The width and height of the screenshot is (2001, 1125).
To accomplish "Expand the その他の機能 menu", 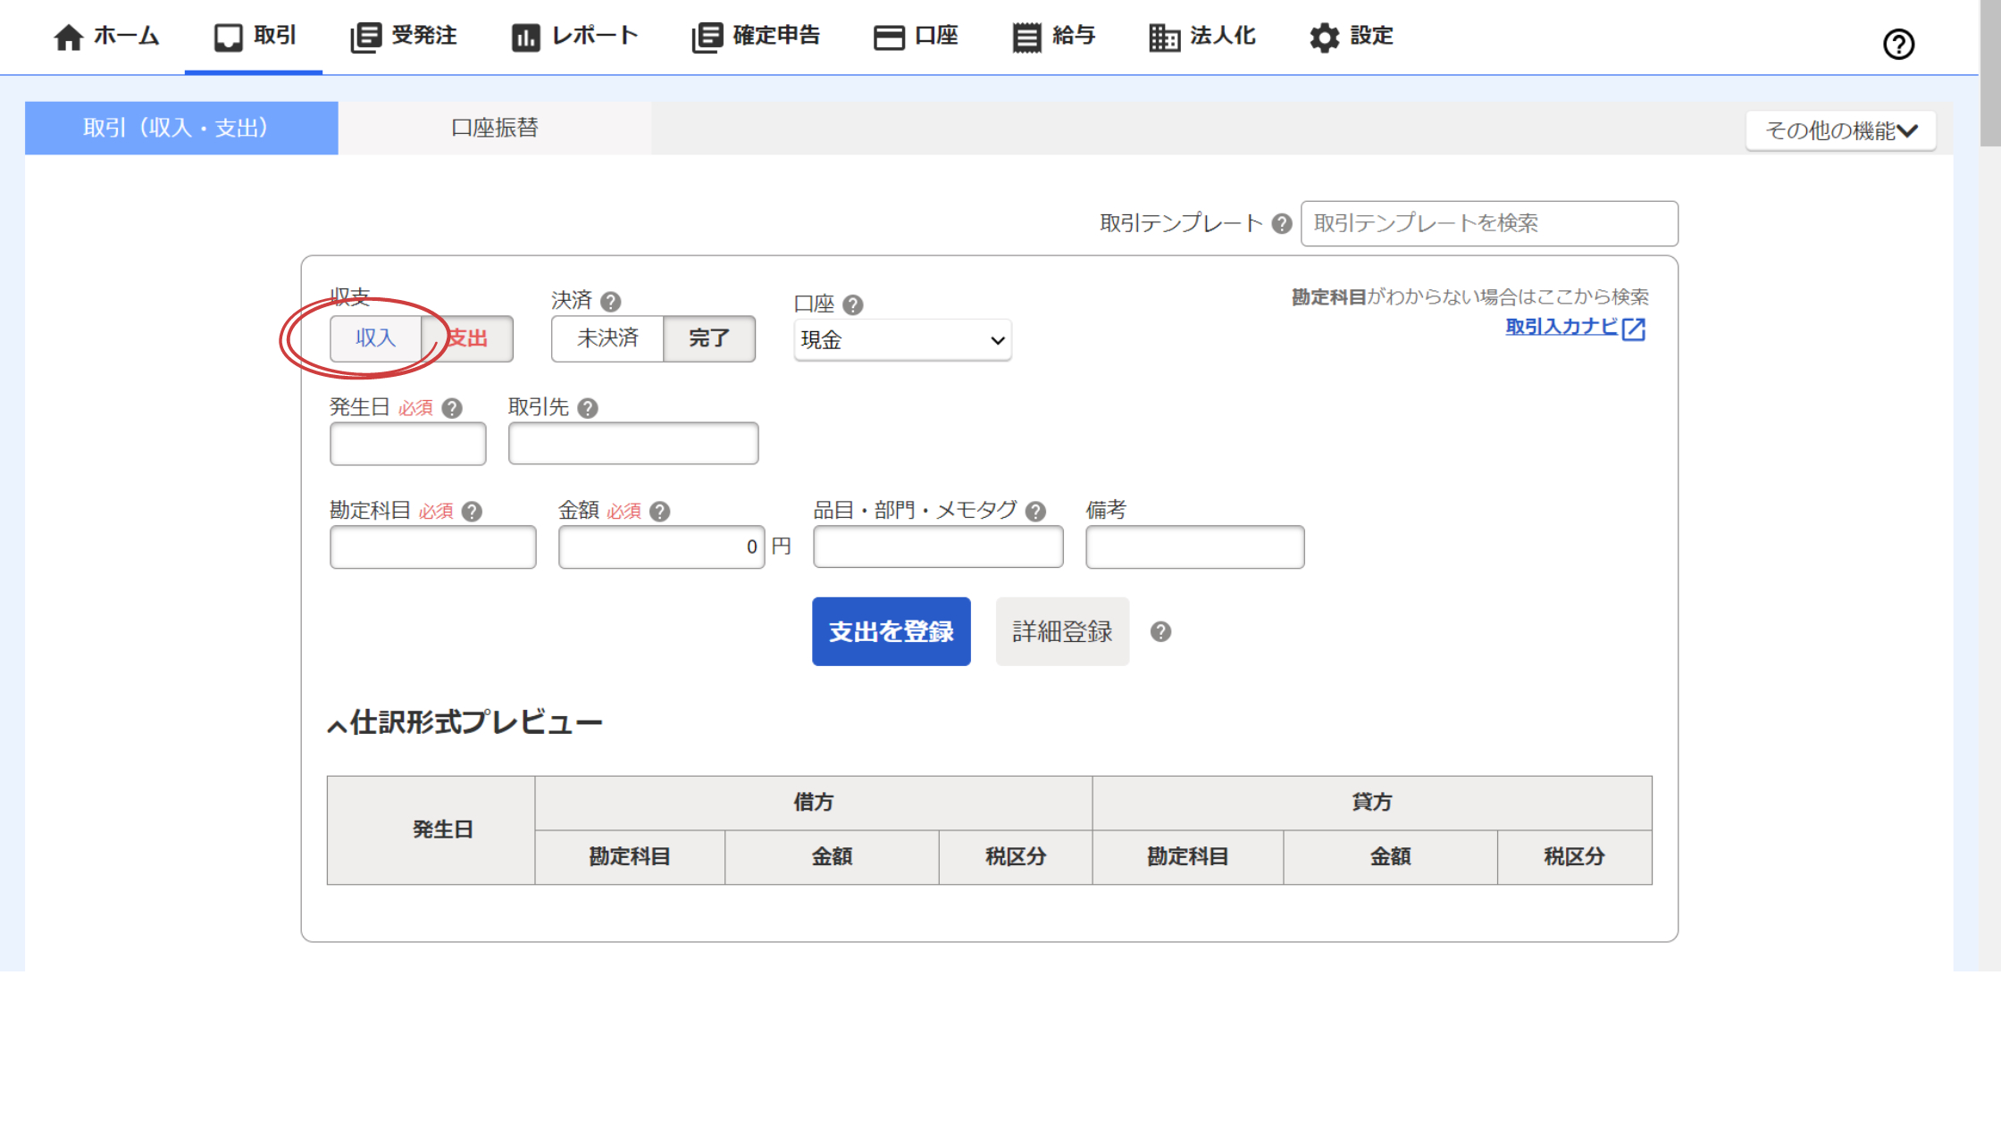I will pyautogui.click(x=1841, y=129).
